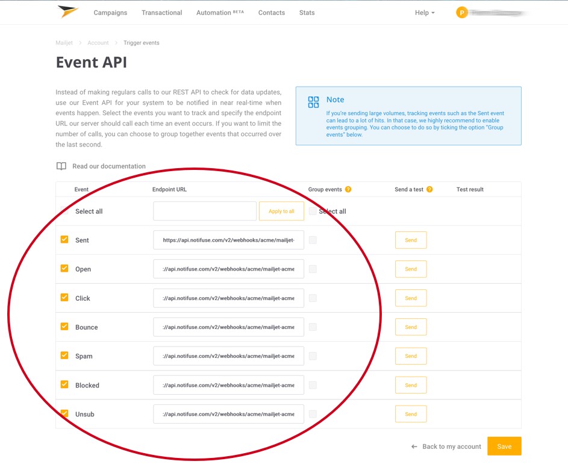Screen dimensions: 568x467
Task: Open the Automation BETA menu
Action: click(220, 13)
